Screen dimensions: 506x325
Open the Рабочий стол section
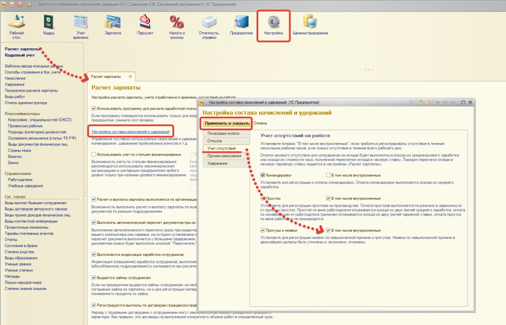(16, 27)
